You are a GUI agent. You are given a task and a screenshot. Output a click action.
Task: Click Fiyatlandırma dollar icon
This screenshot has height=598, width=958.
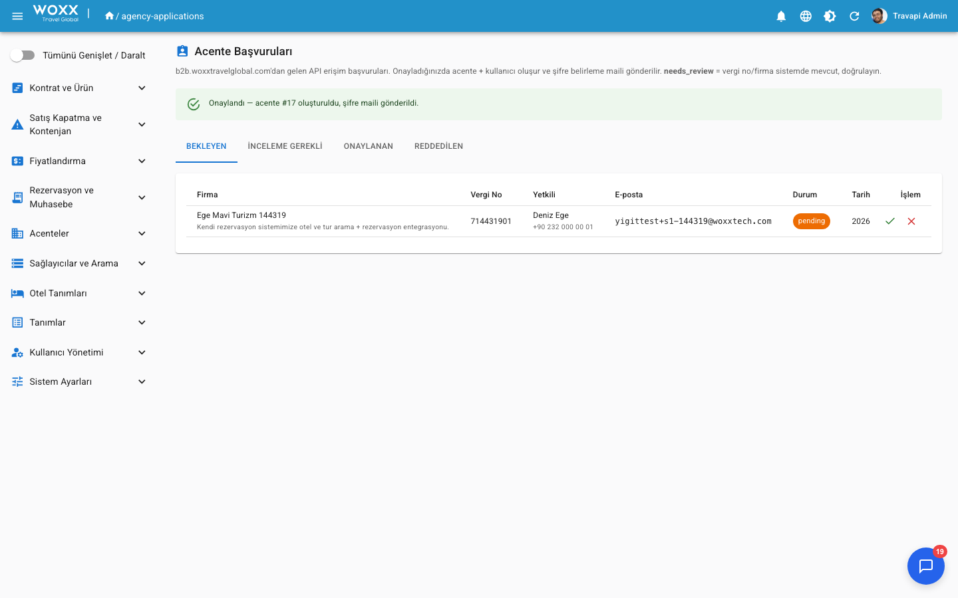pos(17,161)
